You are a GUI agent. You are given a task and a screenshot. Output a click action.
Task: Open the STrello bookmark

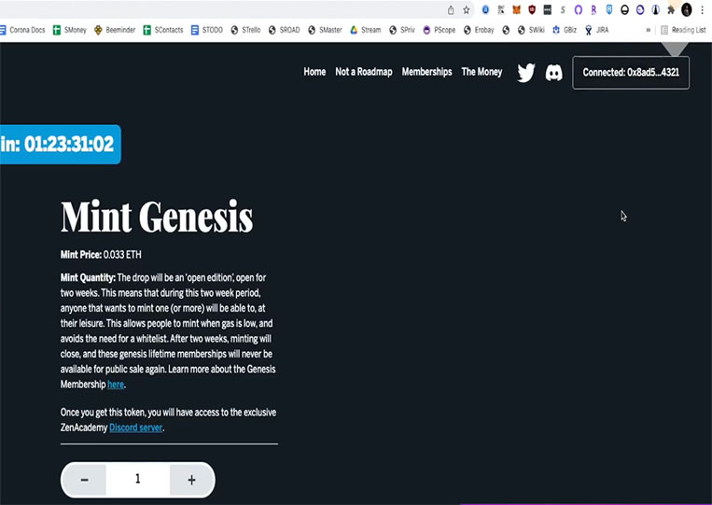[245, 30]
